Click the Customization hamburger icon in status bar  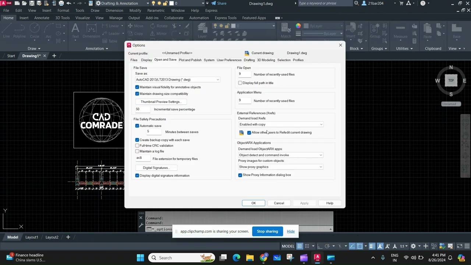tap(467, 246)
